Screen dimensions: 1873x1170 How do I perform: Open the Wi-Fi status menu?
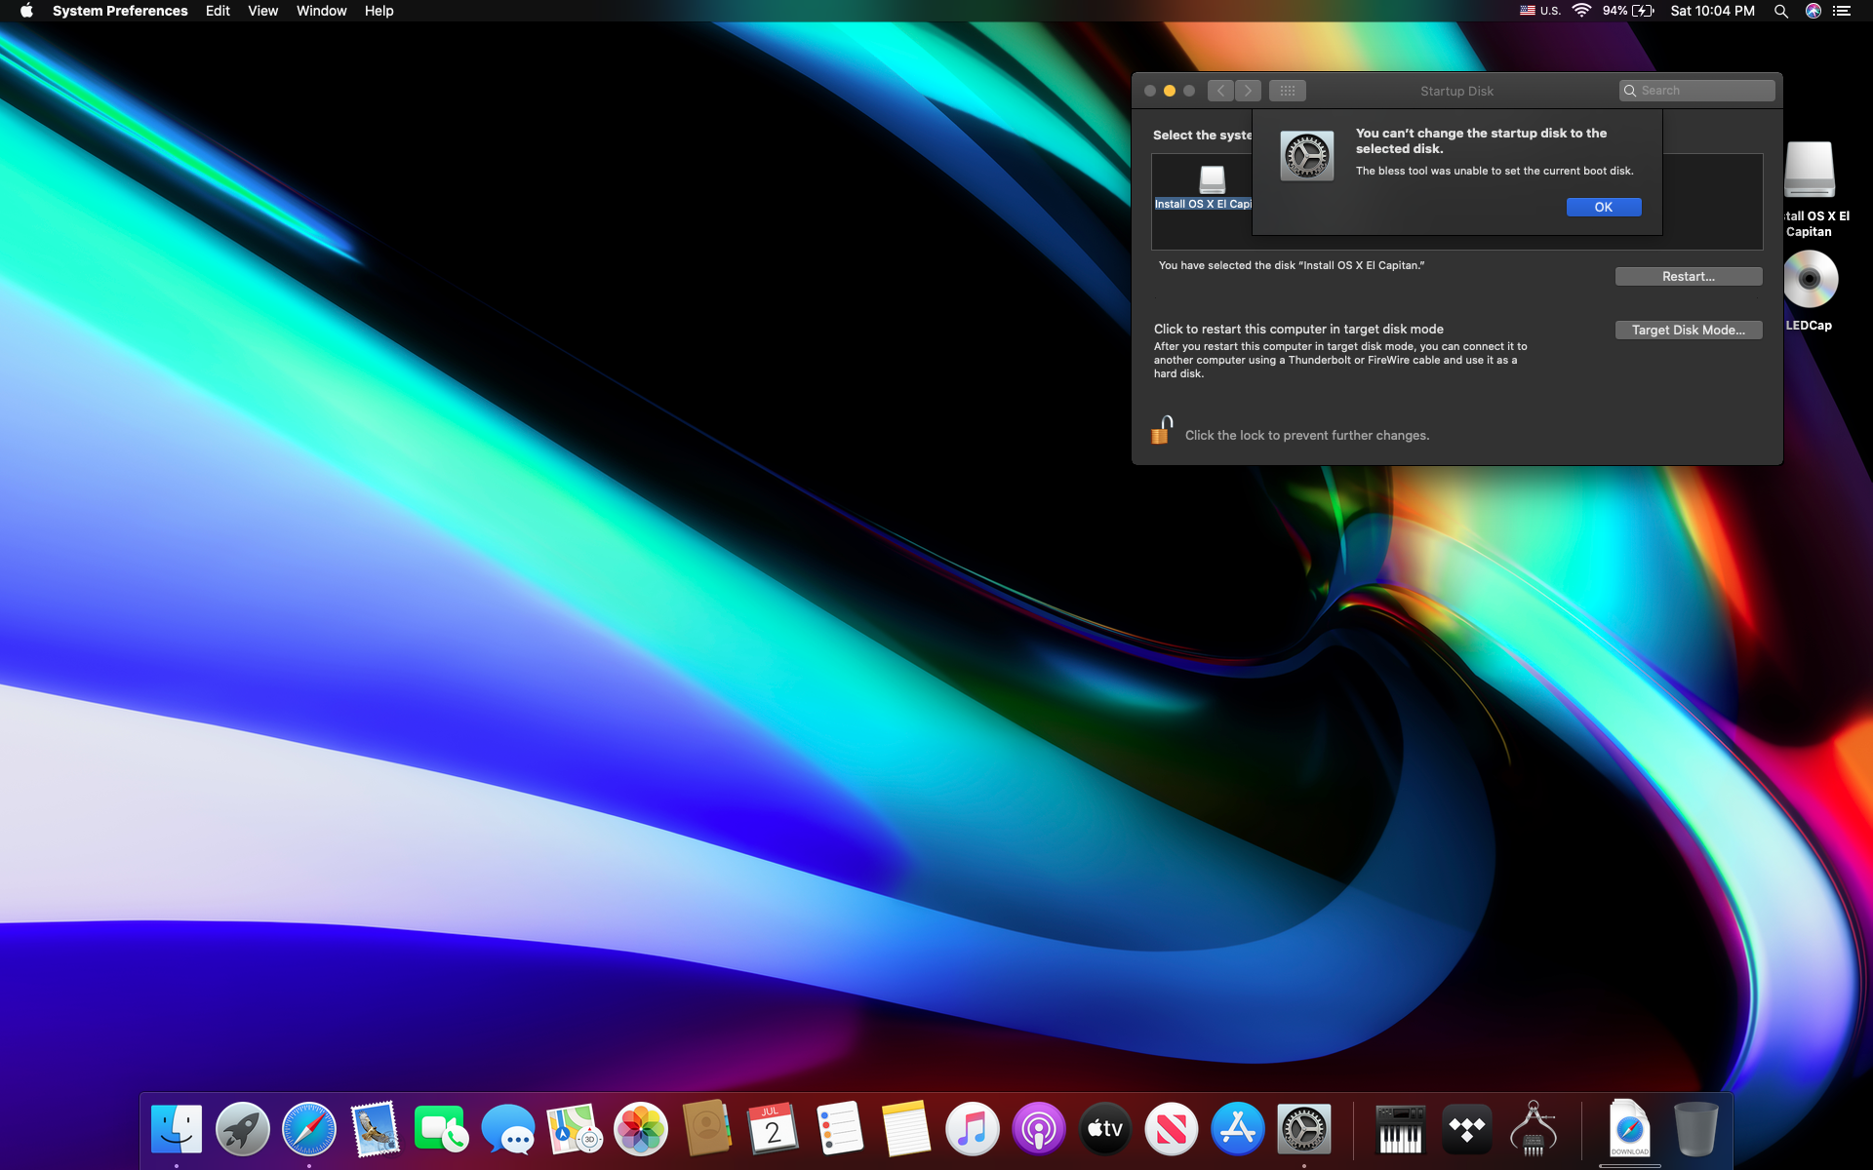point(1581,11)
